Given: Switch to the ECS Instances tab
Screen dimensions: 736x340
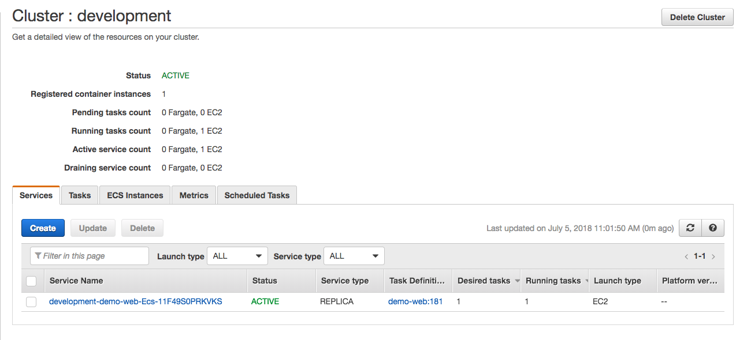Looking at the screenshot, I should (x=135, y=195).
